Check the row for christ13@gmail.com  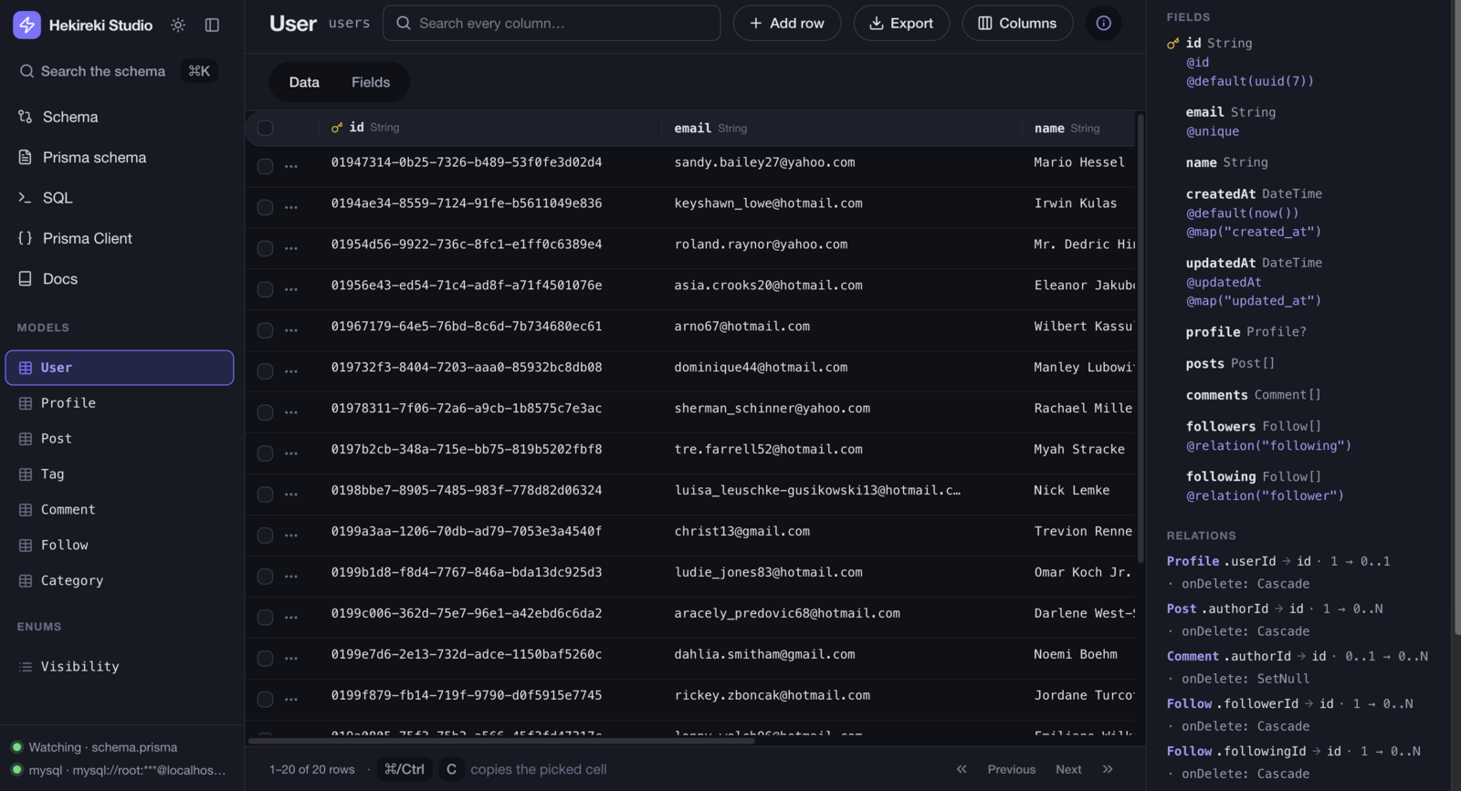point(265,536)
